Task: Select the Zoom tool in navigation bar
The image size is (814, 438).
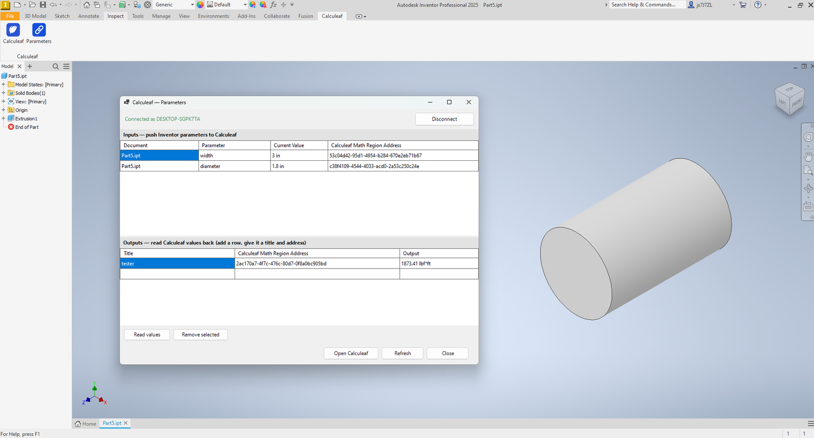Action: tap(808, 170)
